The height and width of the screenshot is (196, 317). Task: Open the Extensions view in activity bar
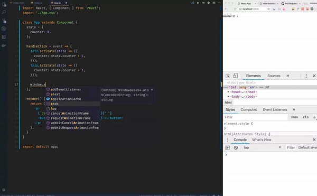tap(4, 37)
